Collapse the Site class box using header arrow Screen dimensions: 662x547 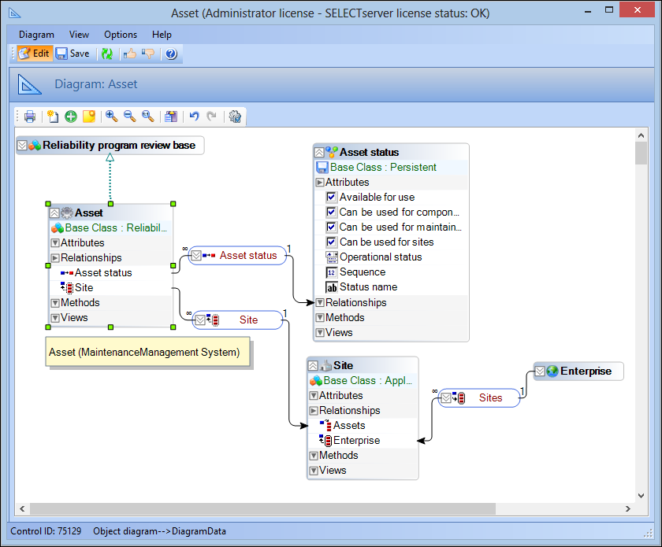(x=314, y=366)
